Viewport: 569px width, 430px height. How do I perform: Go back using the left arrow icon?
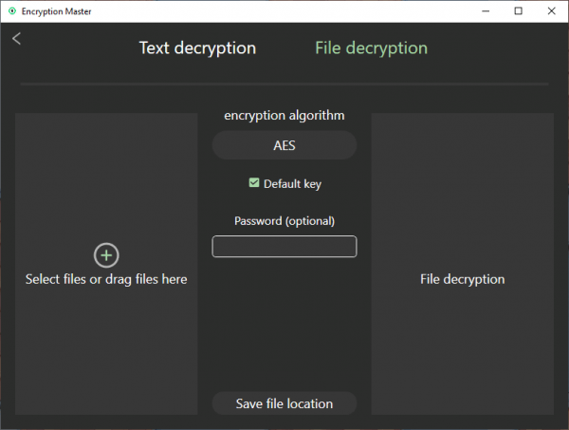tap(16, 39)
